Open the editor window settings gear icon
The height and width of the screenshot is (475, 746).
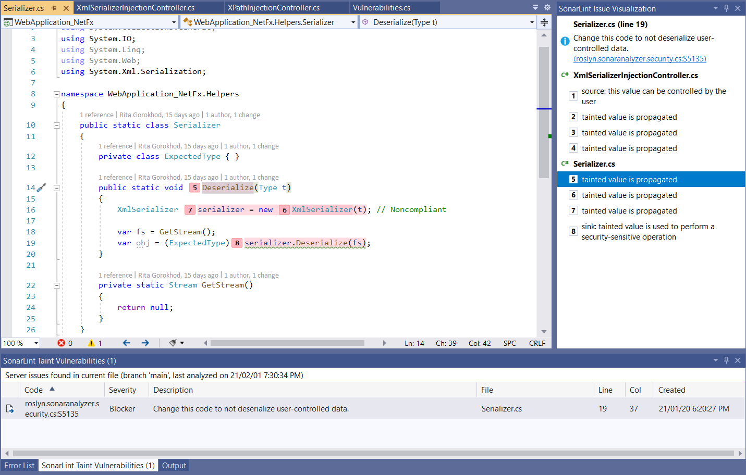tap(547, 8)
